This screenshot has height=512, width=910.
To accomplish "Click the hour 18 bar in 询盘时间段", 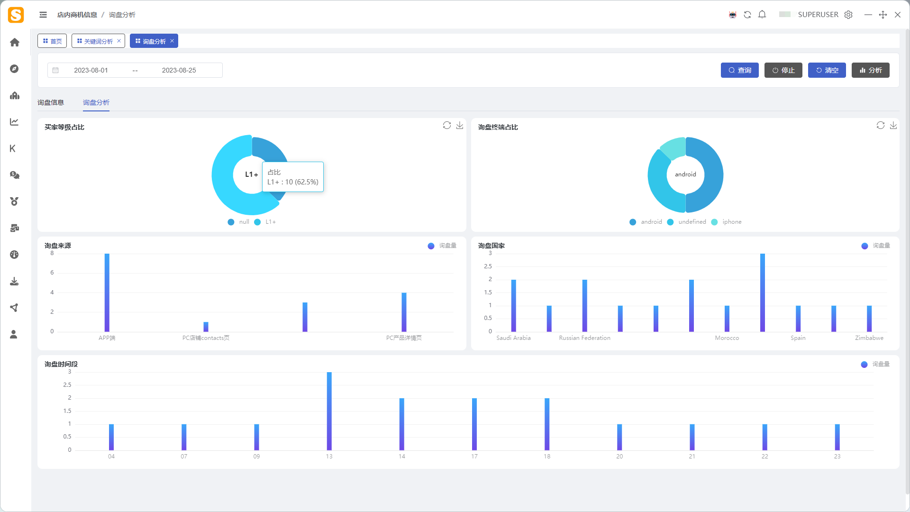I will click(547, 424).
